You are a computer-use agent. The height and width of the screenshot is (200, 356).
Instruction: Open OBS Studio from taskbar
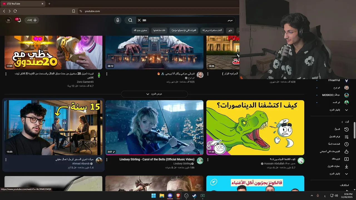pyautogui.click(x=186, y=196)
